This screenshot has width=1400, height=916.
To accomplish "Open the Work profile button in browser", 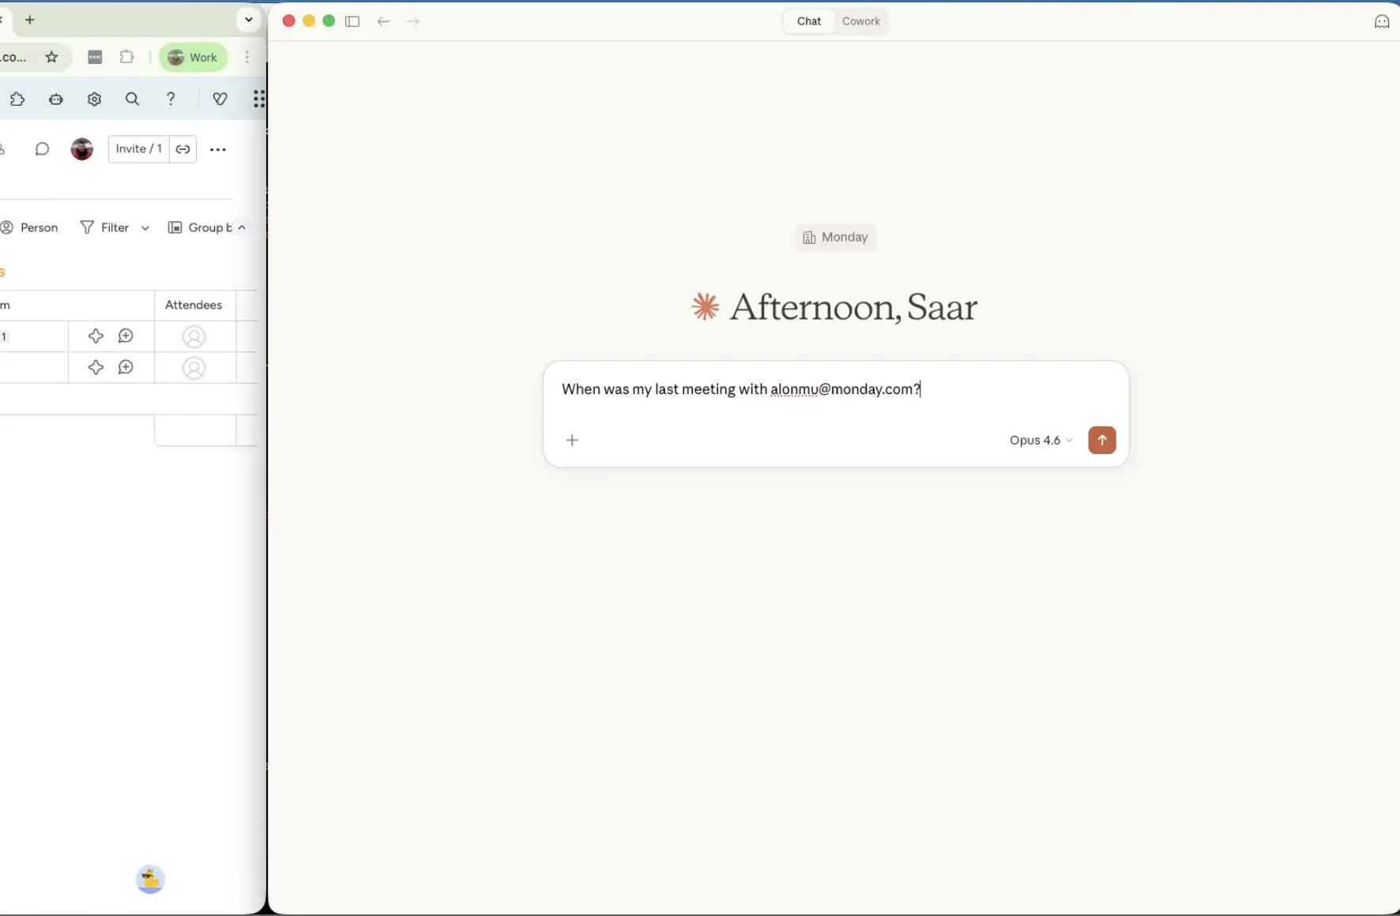I will (x=193, y=57).
